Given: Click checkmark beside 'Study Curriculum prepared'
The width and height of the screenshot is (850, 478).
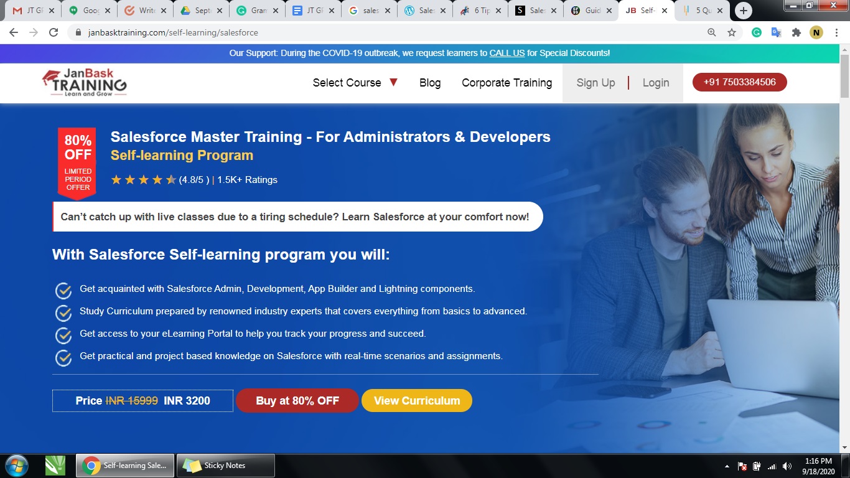Looking at the screenshot, I should (x=63, y=312).
